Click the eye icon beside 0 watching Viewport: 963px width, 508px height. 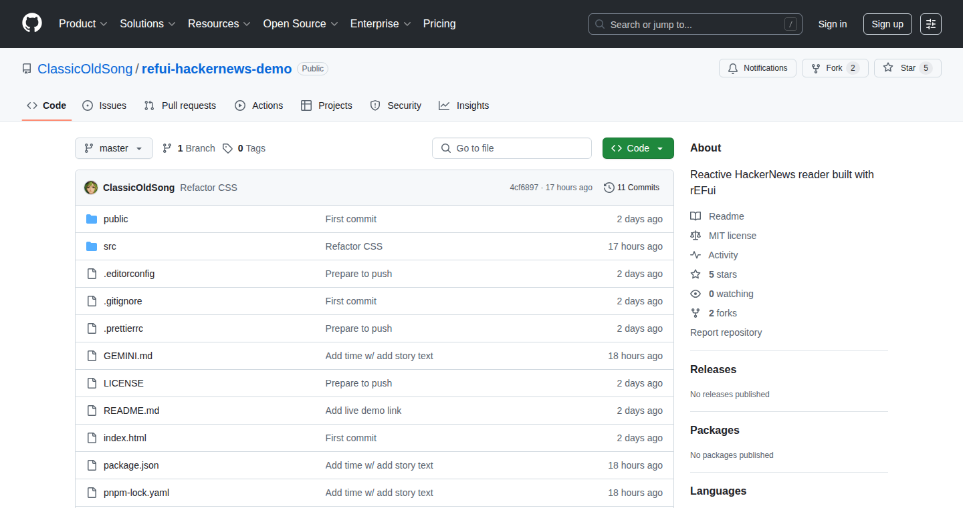click(695, 294)
